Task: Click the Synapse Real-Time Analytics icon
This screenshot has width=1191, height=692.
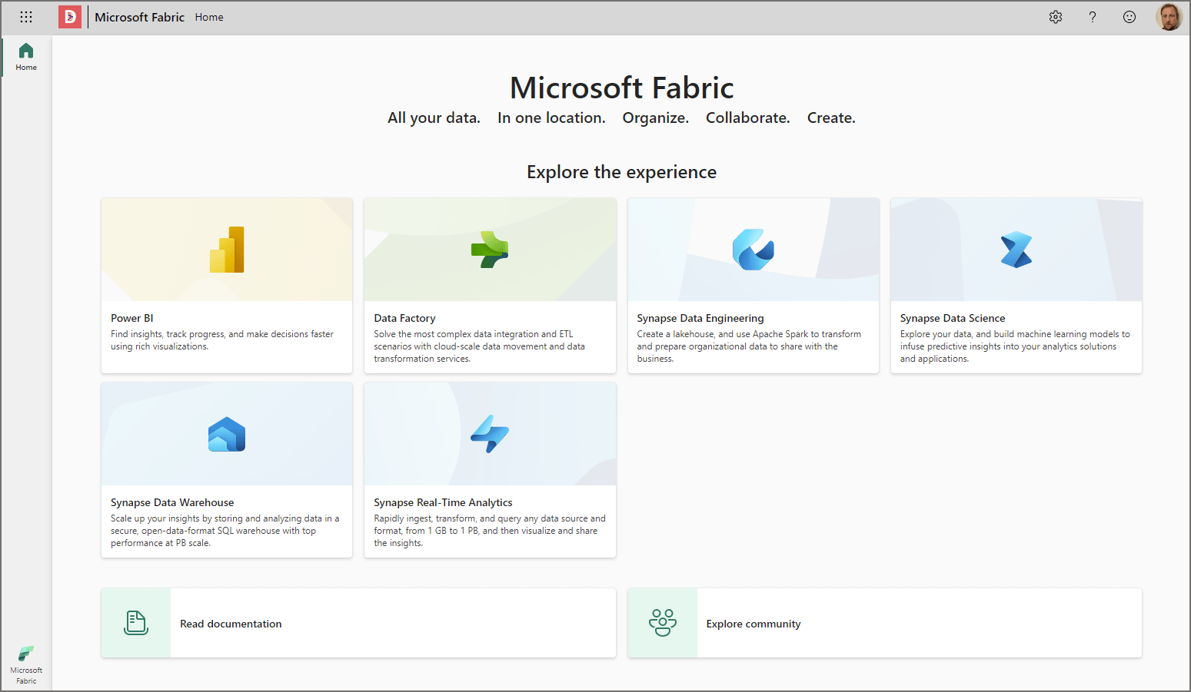Action: (x=490, y=433)
